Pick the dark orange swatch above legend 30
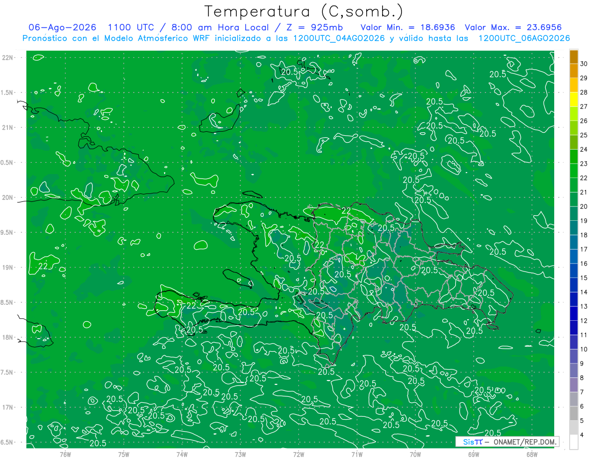Screen dimensions: 597x461 pyautogui.click(x=574, y=57)
